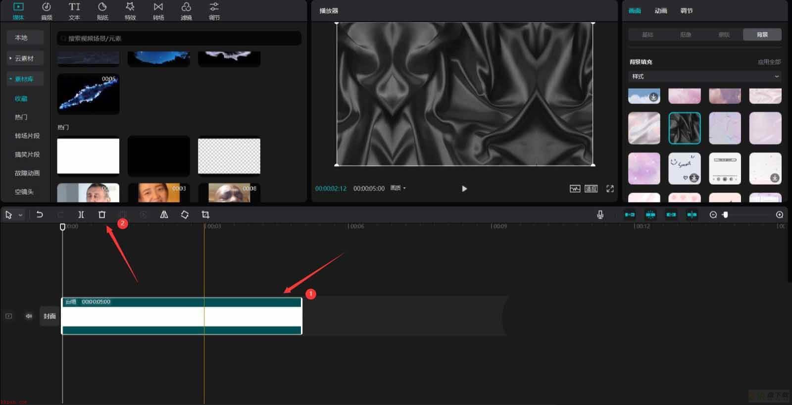792x405 pixels.
Task: Select the 抠像 cutout sub-tab
Action: (686, 35)
